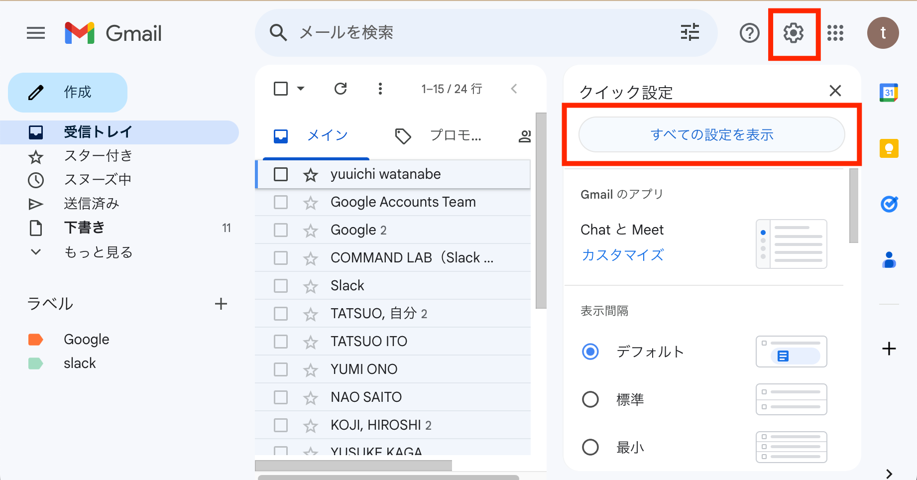Open the Google apps grid
Screen dimensions: 917x480
click(835, 33)
